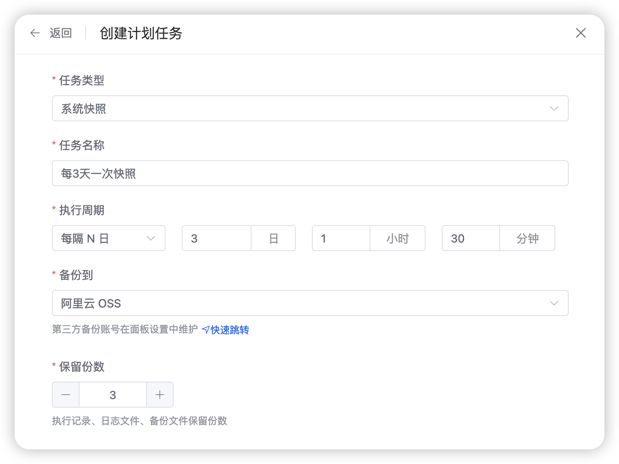Decrease 保留份数 with the minus button
Image resolution: width=619 pixels, height=464 pixels.
[x=66, y=395]
